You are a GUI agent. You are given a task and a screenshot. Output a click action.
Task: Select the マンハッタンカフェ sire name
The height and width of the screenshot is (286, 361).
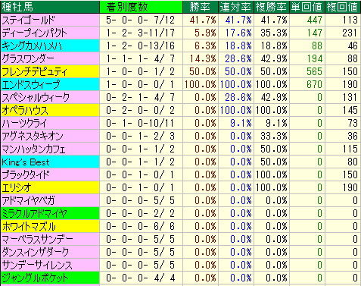(33, 149)
